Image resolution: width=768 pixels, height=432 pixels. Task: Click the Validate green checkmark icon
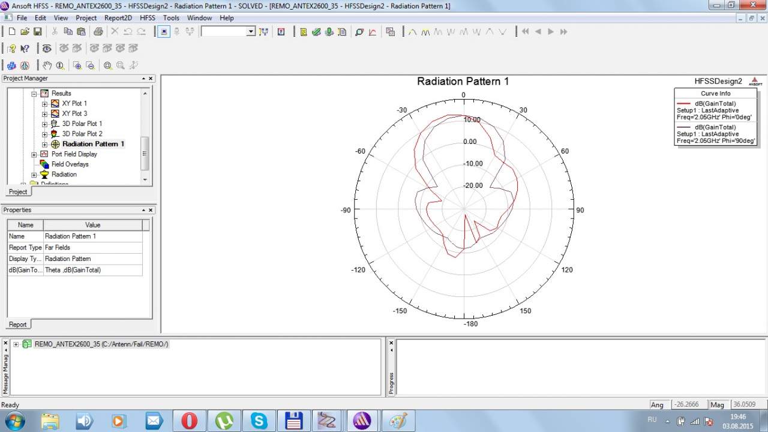316,32
